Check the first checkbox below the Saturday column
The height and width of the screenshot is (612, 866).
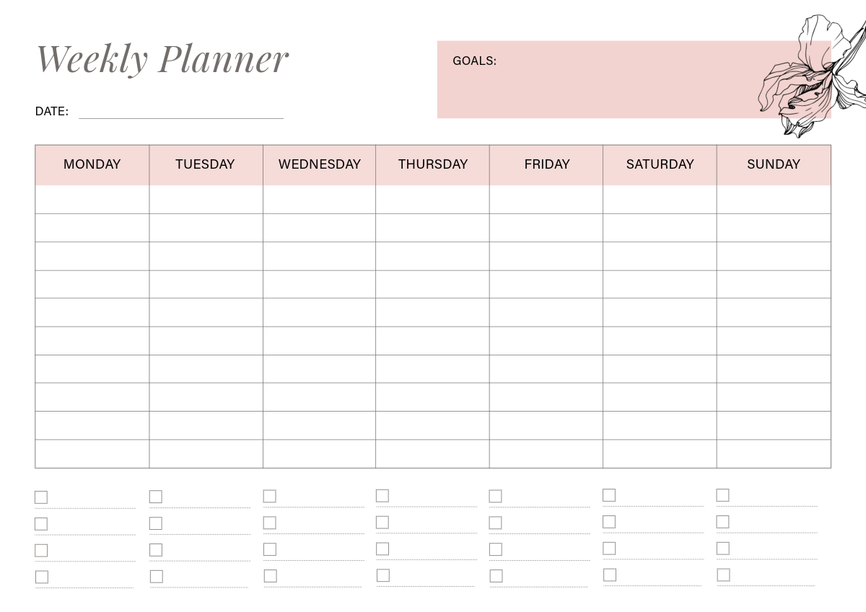point(609,495)
